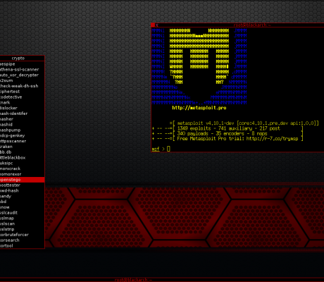Click the msf prompt input cursor

pyautogui.click(x=168, y=149)
